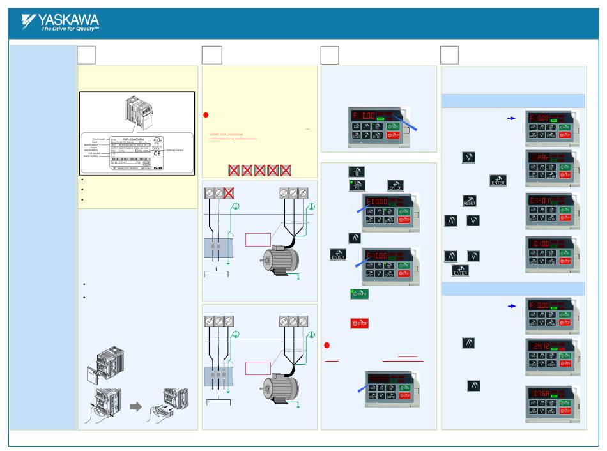Click the "F00.00" display reading

coord(377,202)
